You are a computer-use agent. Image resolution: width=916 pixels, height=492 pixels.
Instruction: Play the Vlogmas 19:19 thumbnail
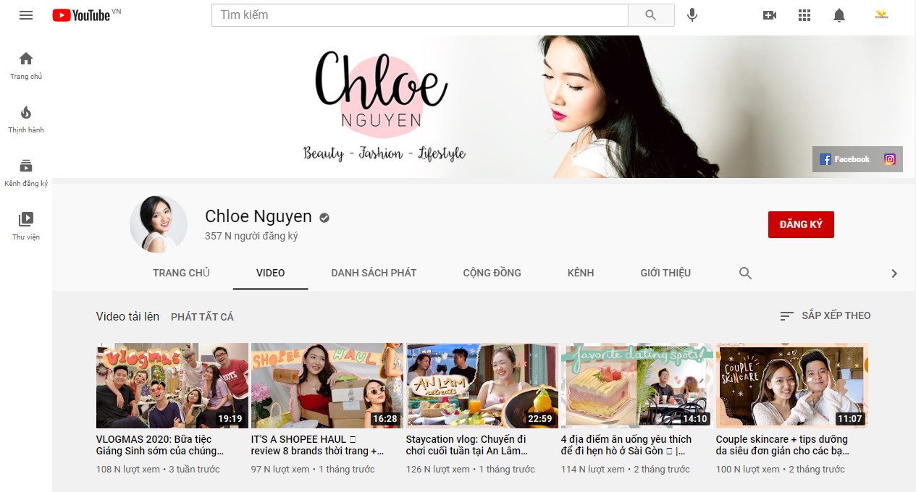pos(172,386)
